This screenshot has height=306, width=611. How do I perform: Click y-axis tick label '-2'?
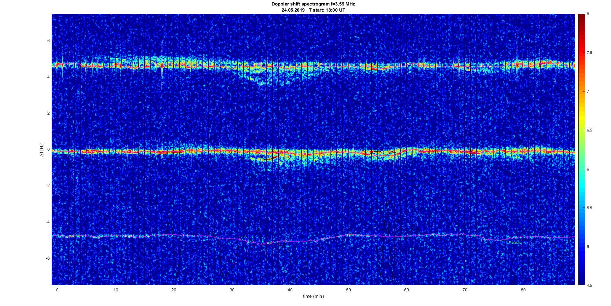(48, 186)
